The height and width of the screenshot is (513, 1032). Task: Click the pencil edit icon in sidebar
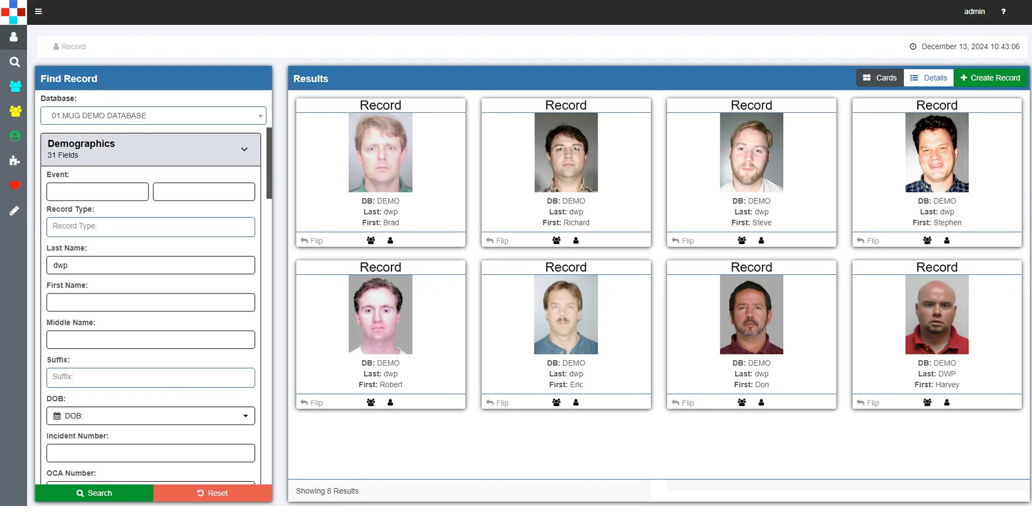15,211
